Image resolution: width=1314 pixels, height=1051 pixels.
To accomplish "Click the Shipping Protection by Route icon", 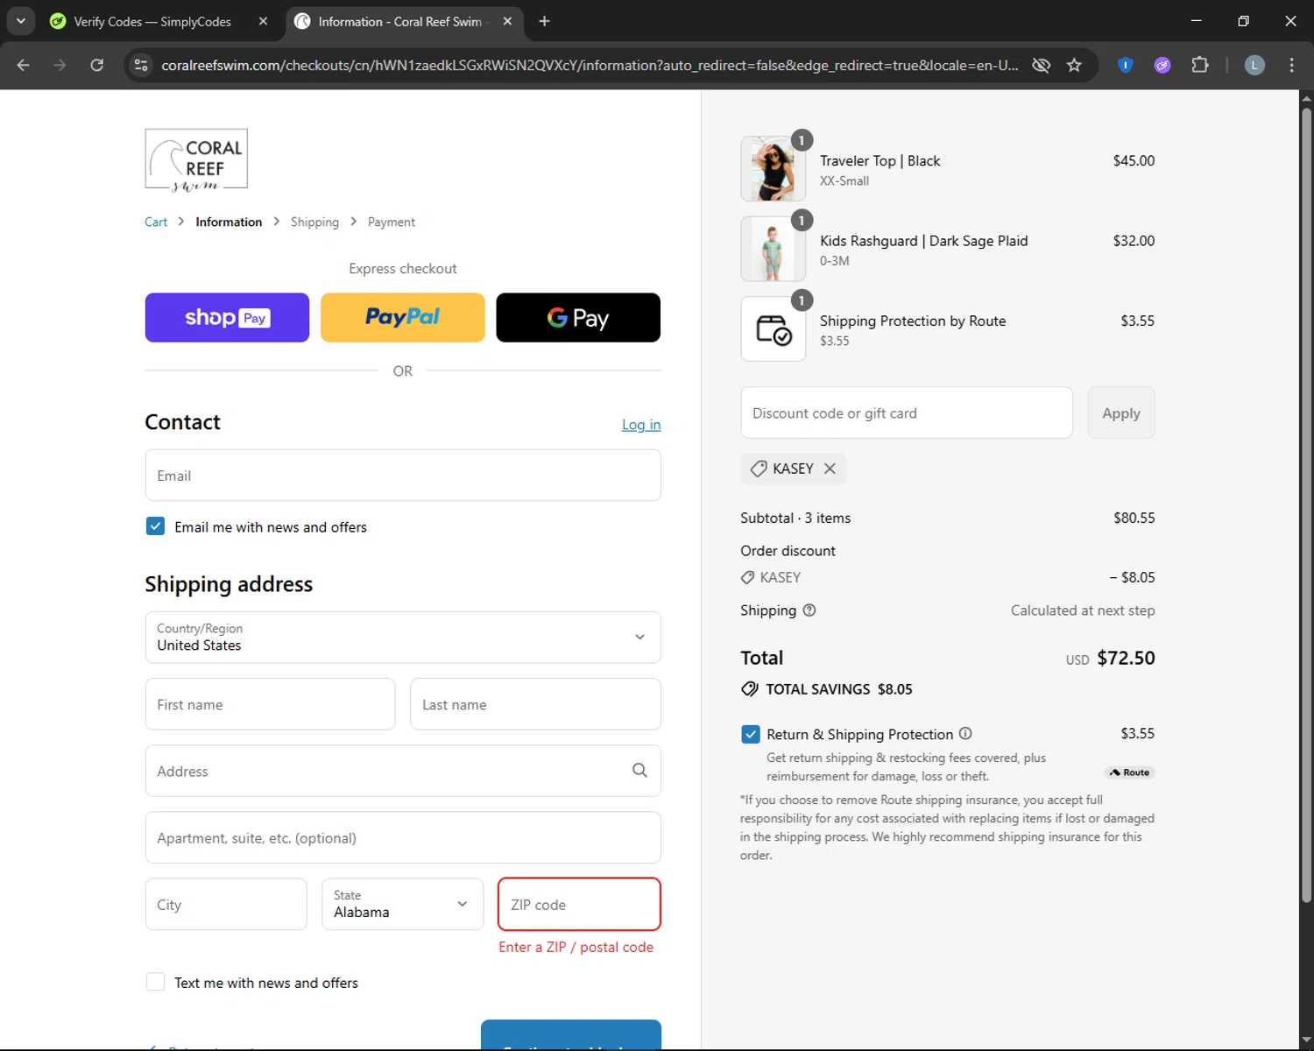I will click(773, 329).
